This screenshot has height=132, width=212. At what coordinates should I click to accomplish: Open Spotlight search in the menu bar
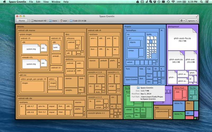tap(201, 2)
